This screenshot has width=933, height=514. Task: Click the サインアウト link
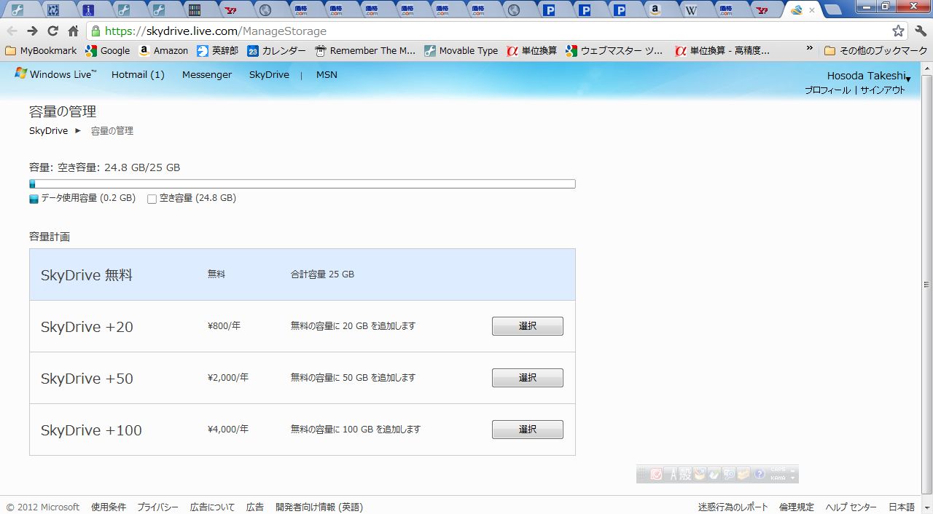click(883, 90)
